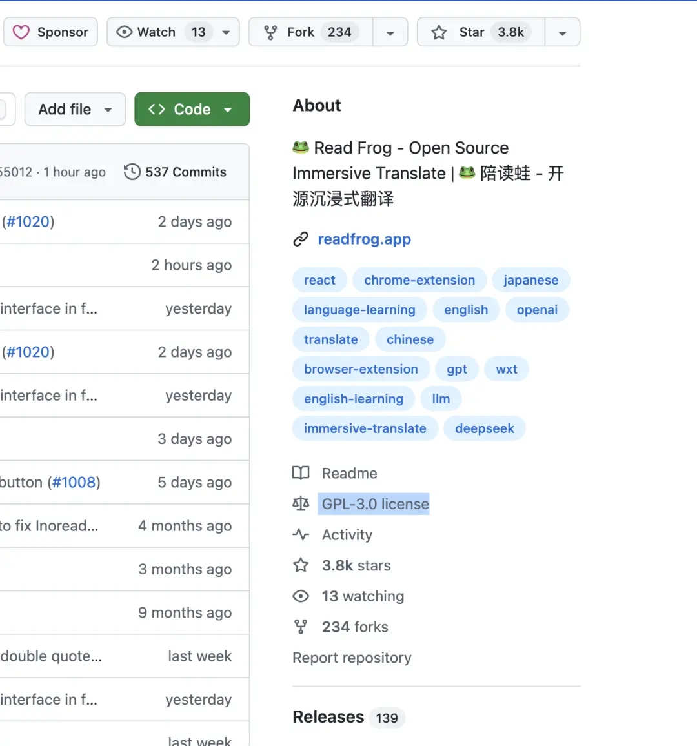Expand the Fork options dropdown arrow
The width and height of the screenshot is (697, 746).
pyautogui.click(x=390, y=33)
